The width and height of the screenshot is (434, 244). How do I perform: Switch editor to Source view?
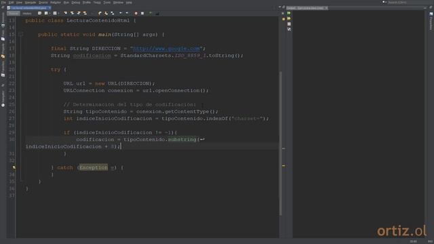tap(14, 14)
